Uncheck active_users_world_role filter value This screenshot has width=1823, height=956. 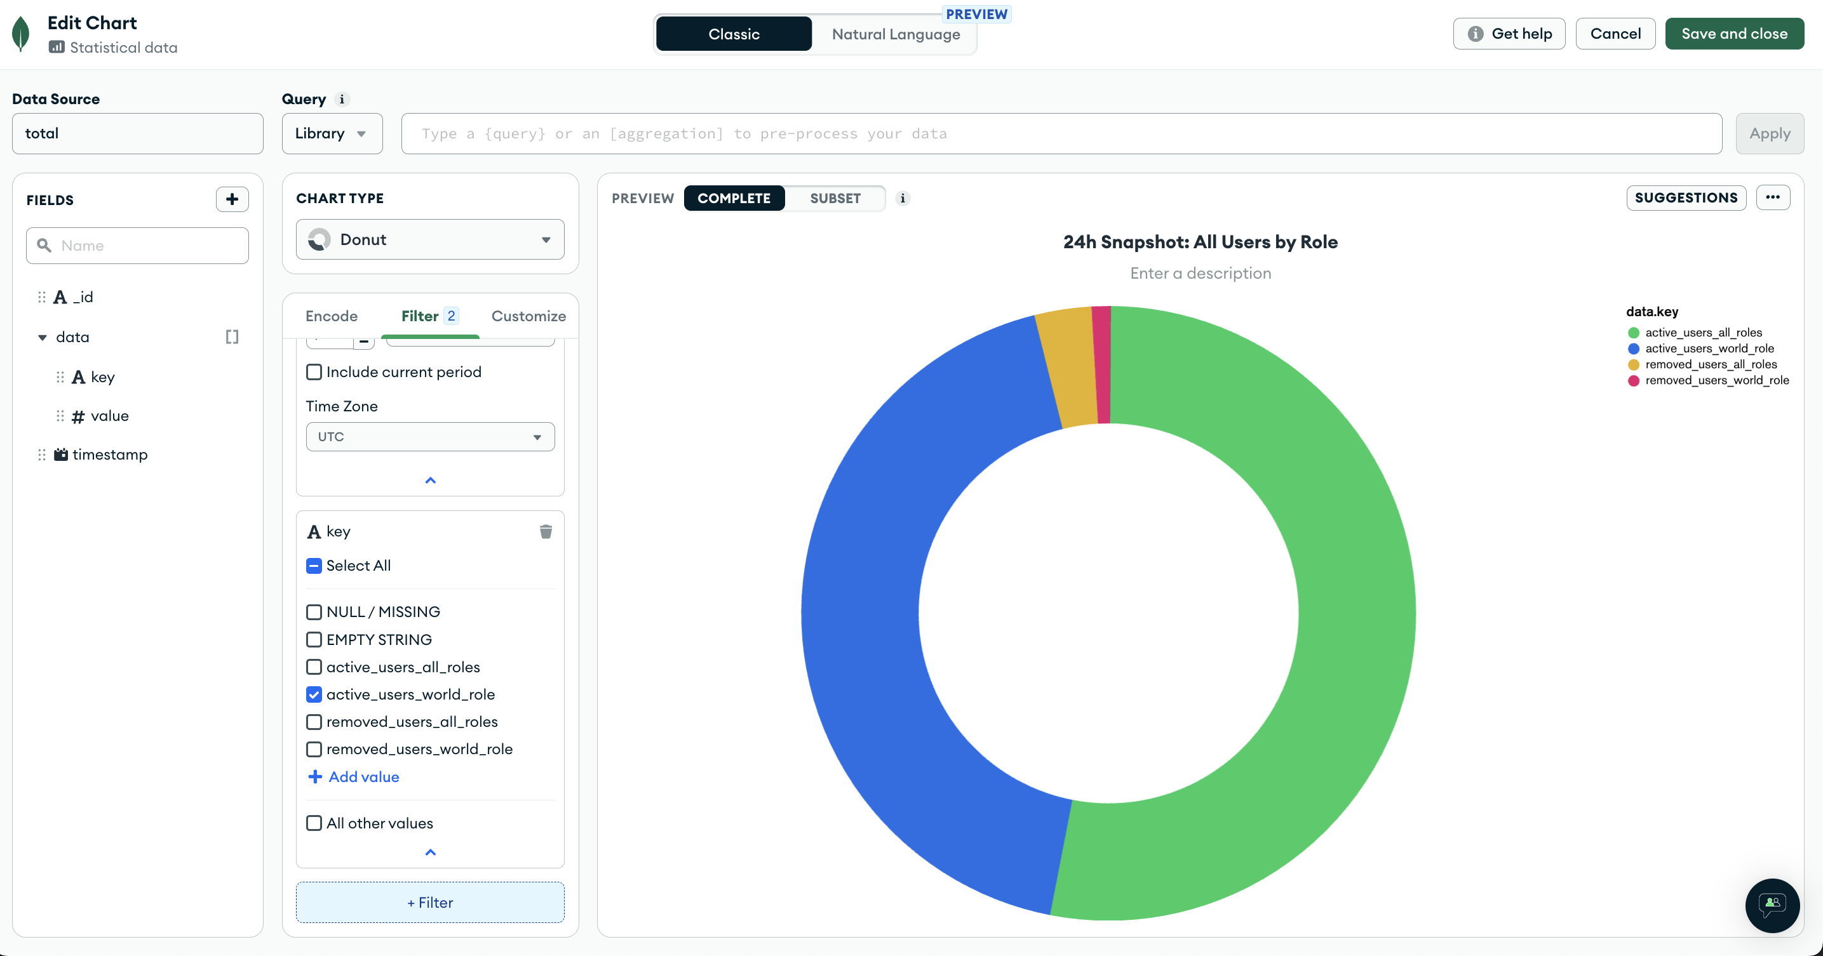point(314,694)
